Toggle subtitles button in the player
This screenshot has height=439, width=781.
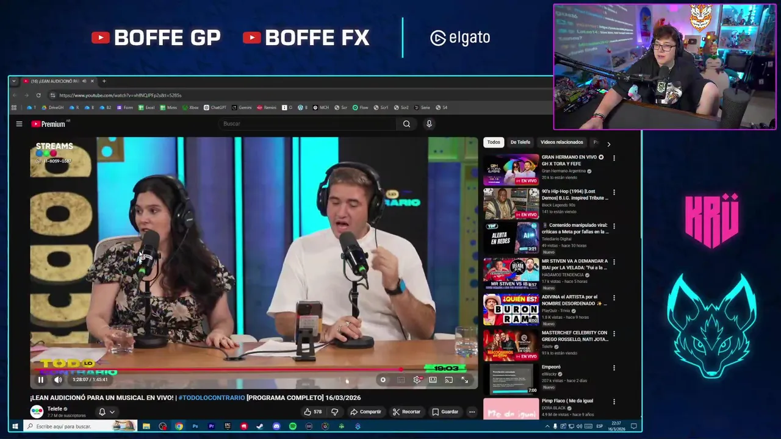point(401,380)
